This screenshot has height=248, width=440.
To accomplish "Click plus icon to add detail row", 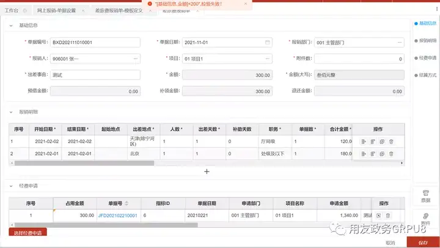I will [x=207, y=172].
